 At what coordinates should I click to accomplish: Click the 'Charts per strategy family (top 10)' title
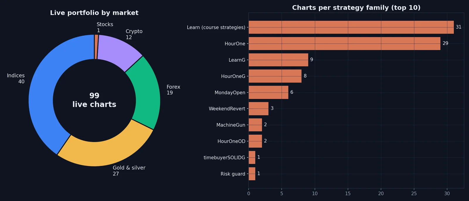[x=356, y=8]
